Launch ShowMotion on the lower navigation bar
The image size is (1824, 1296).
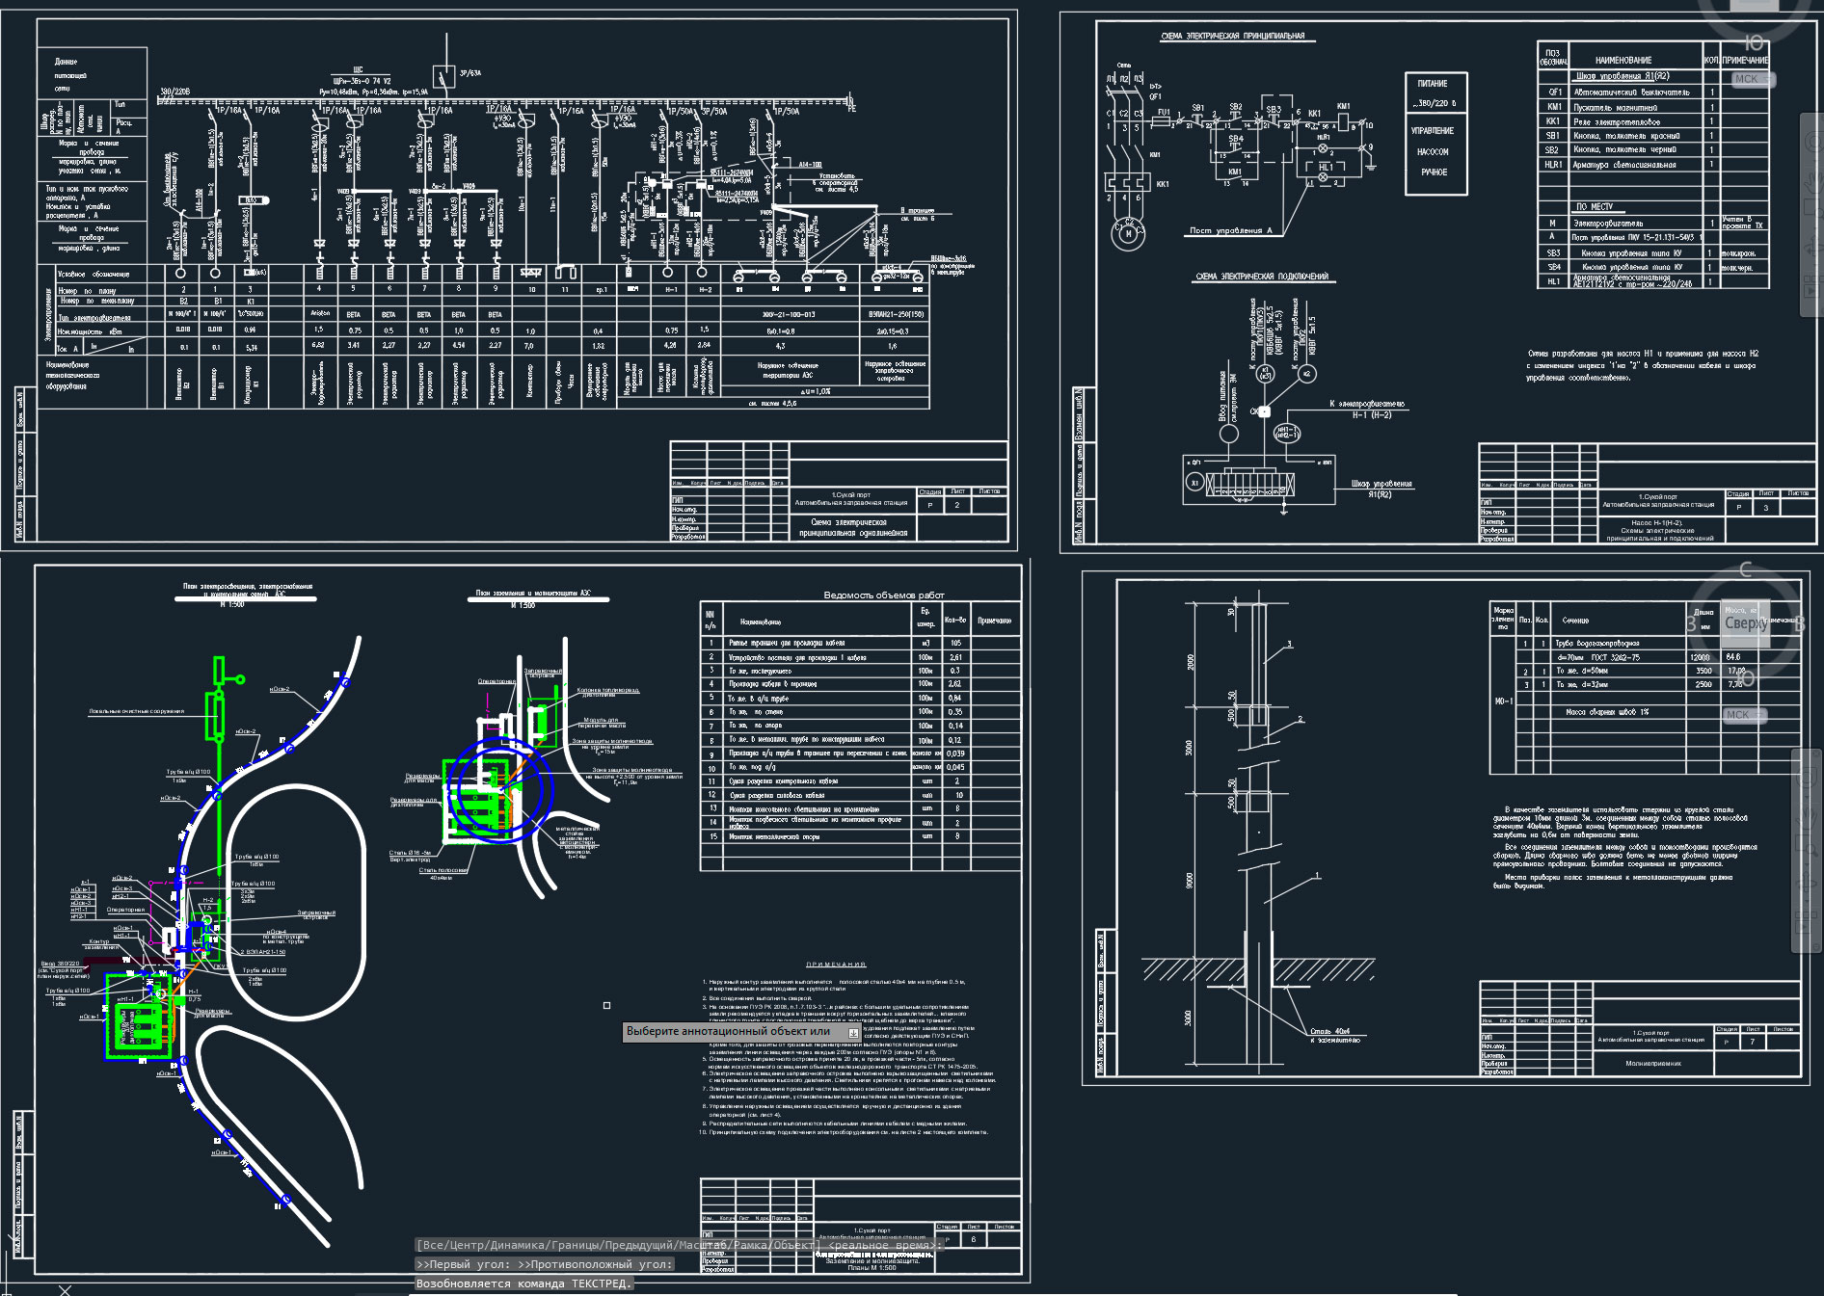click(1806, 921)
